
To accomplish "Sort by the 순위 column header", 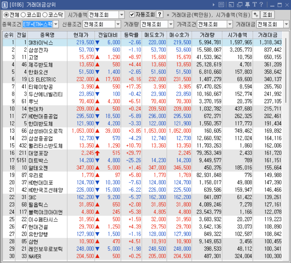I will coord(9,35).
